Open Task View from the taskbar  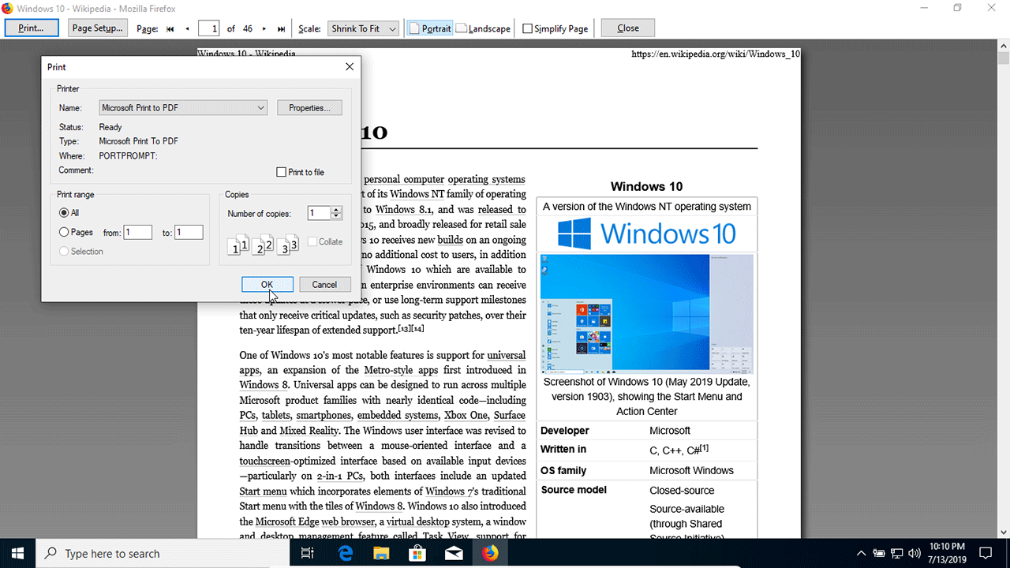pos(308,552)
